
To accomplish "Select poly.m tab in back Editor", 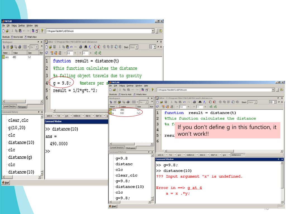I will 49,116.
